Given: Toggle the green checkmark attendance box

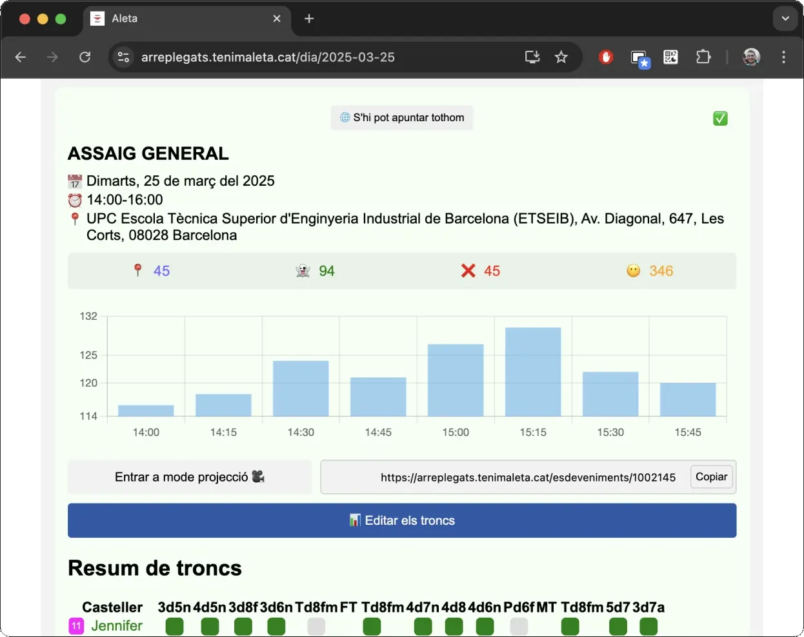Looking at the screenshot, I should point(720,118).
